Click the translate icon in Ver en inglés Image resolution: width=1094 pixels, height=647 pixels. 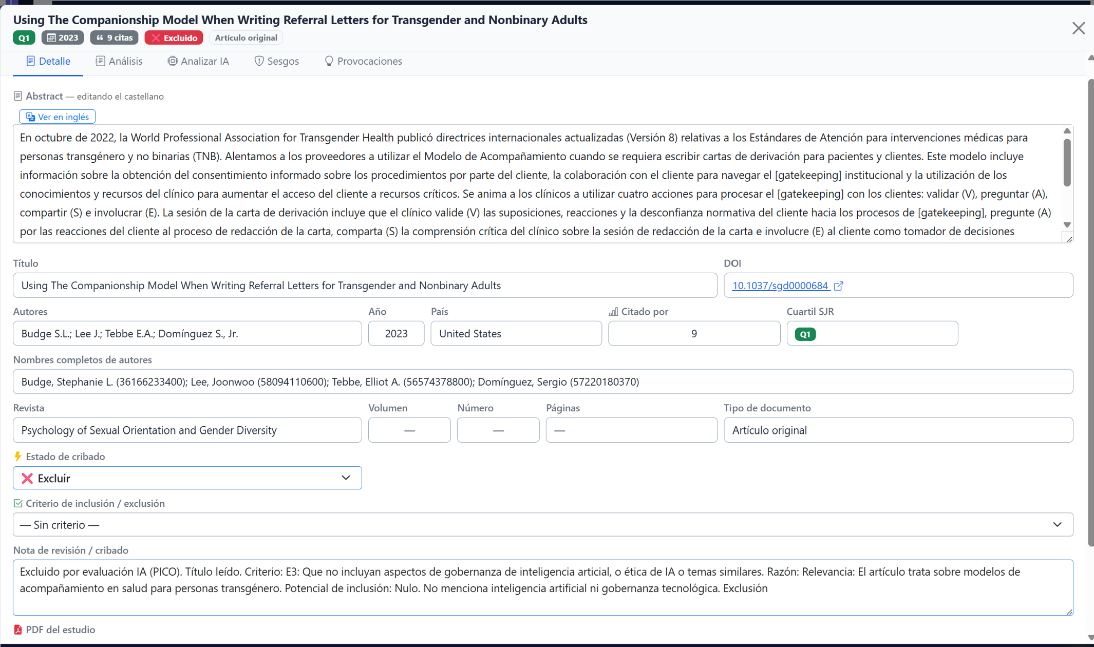pyautogui.click(x=30, y=117)
